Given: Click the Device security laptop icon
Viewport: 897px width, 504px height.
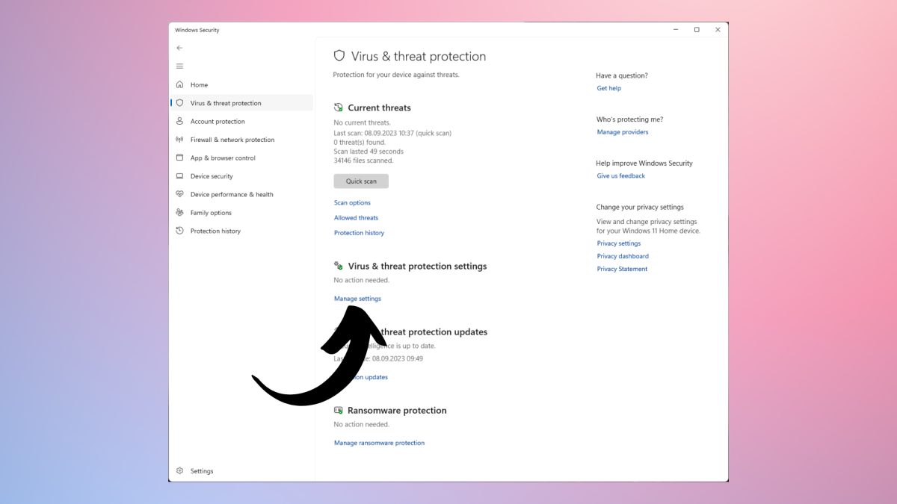Looking at the screenshot, I should pyautogui.click(x=179, y=176).
